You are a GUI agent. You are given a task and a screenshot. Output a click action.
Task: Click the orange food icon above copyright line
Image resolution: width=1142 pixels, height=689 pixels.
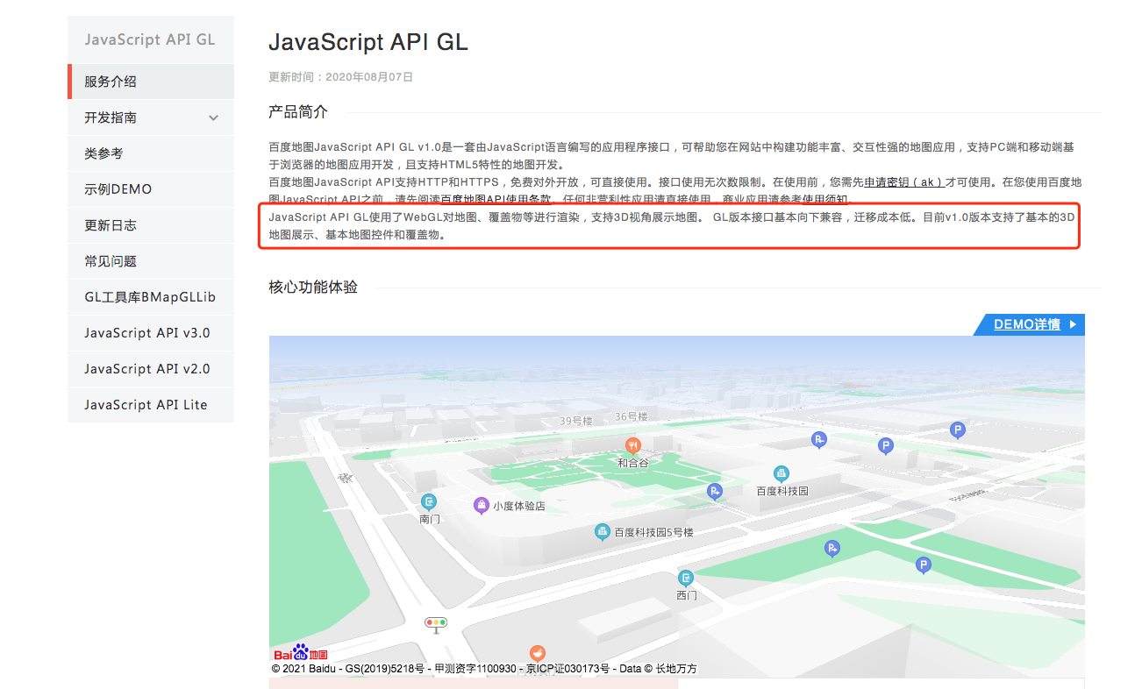point(538,653)
